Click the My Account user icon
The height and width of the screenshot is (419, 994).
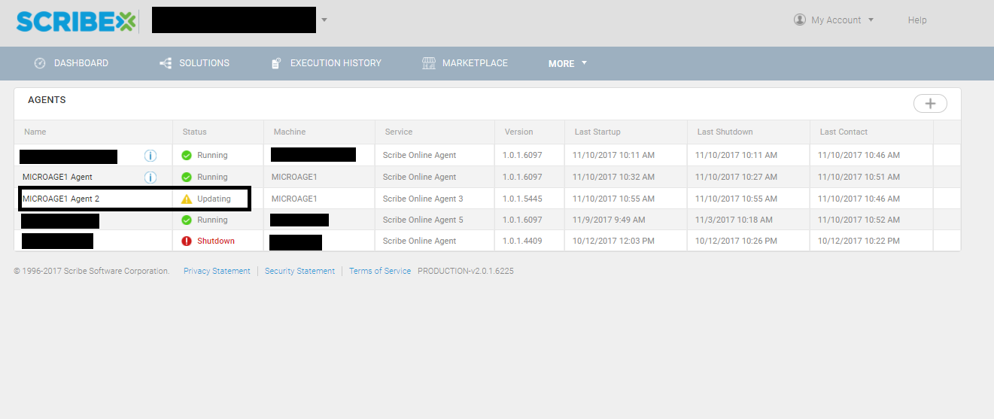coord(800,20)
